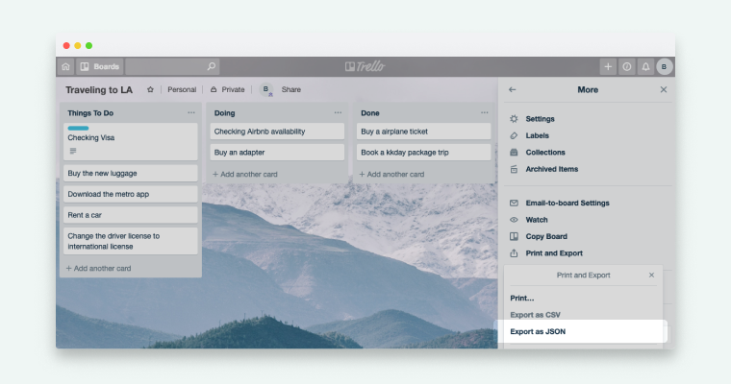Click the Print and Export share icon
The image size is (731, 384).
[x=514, y=253]
